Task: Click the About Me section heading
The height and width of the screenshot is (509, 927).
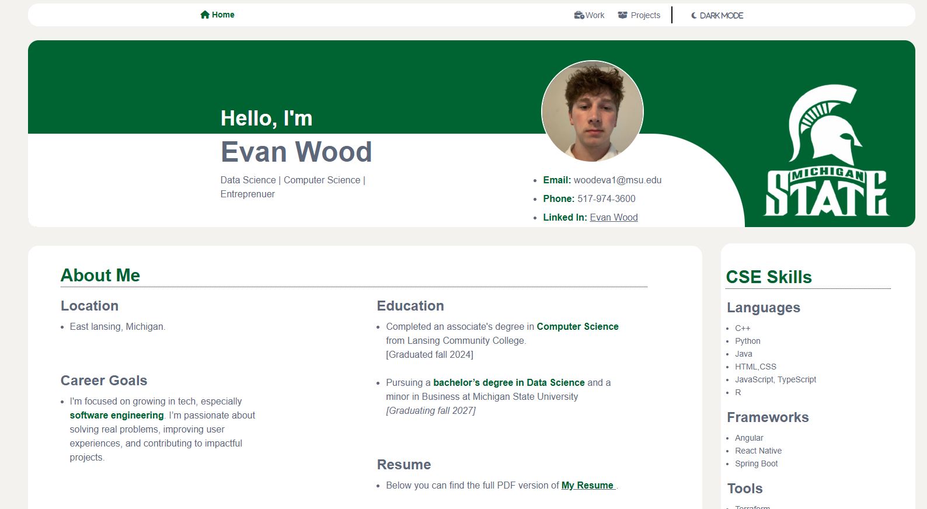Action: coord(100,276)
